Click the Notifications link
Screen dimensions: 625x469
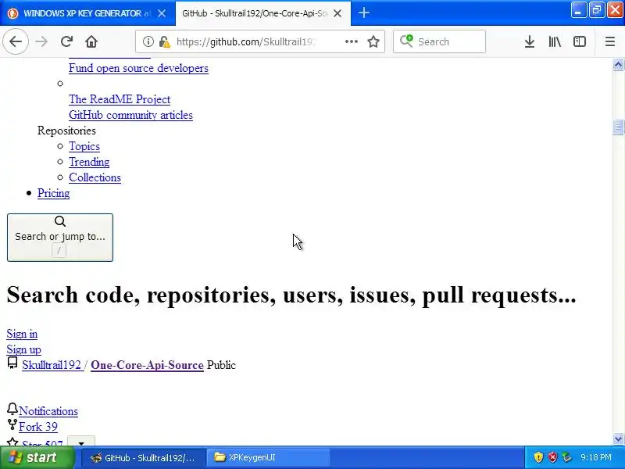click(48, 411)
